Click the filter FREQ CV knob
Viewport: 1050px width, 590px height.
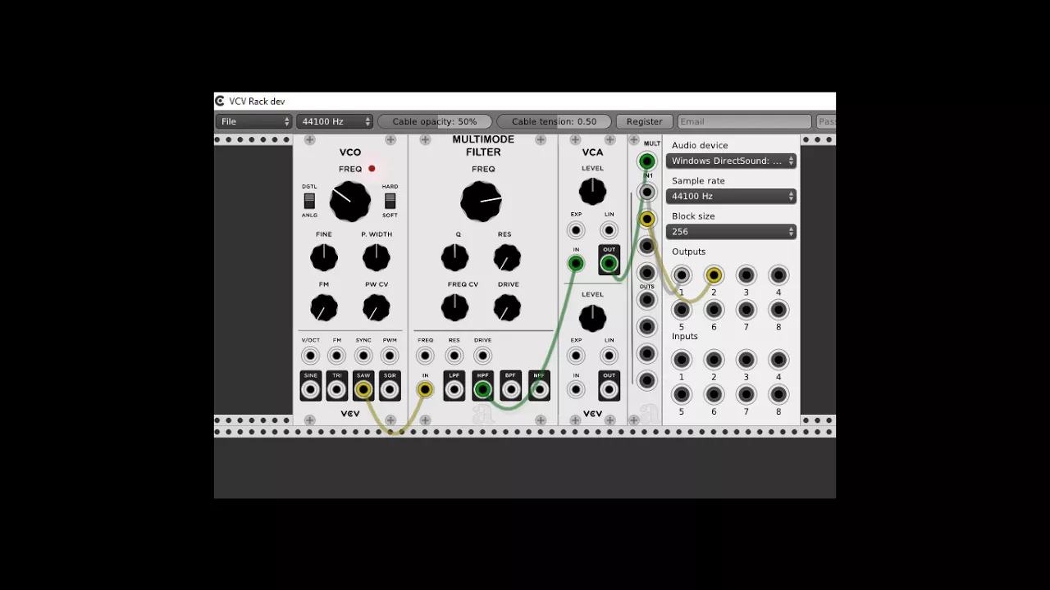point(454,307)
